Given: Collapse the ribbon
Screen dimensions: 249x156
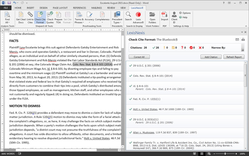Looking at the screenshot, I should click(x=246, y=26).
